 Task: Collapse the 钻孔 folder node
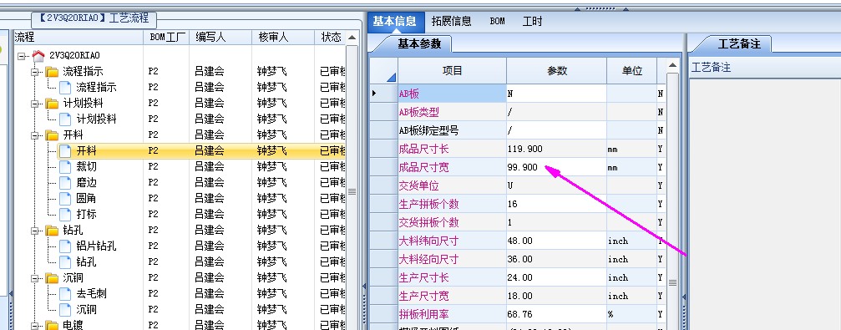click(x=35, y=231)
